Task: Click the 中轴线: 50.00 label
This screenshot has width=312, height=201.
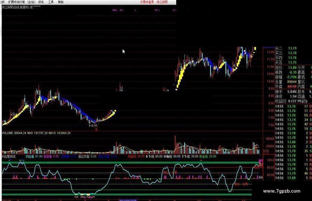Action: click(x=172, y=156)
